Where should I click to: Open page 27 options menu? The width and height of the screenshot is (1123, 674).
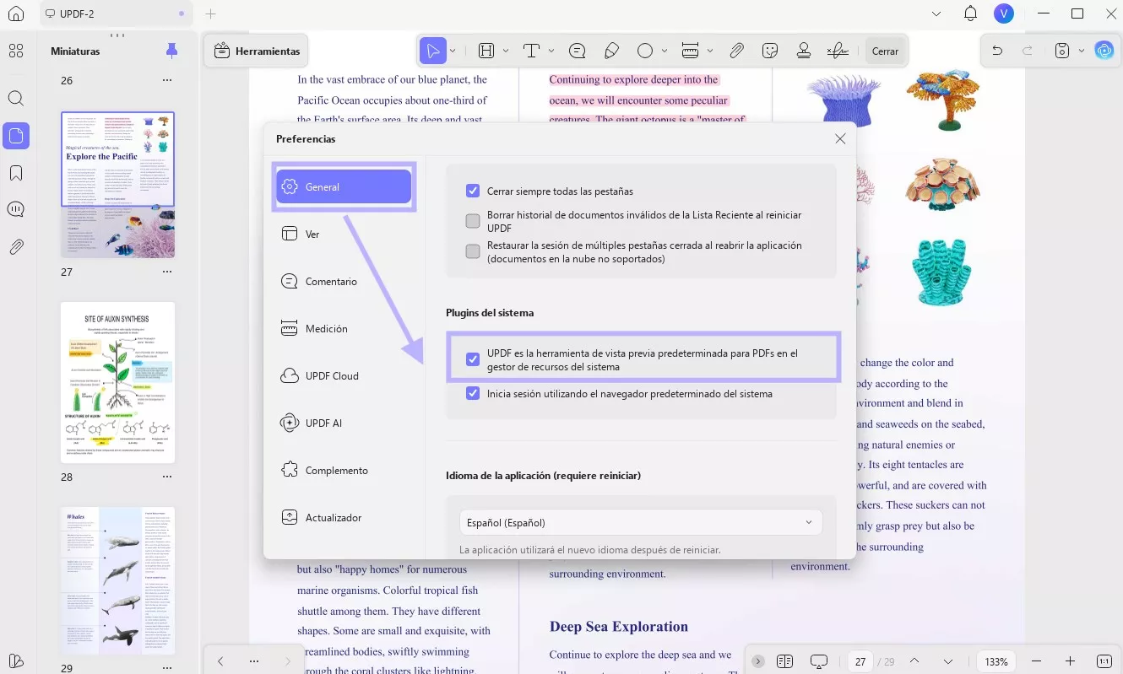167,272
